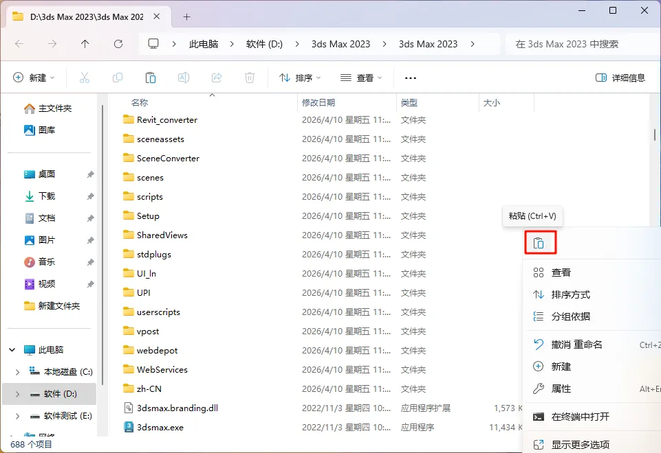Expand 软件测试 (E:) drive node
This screenshot has width=661, height=453.
(17, 416)
